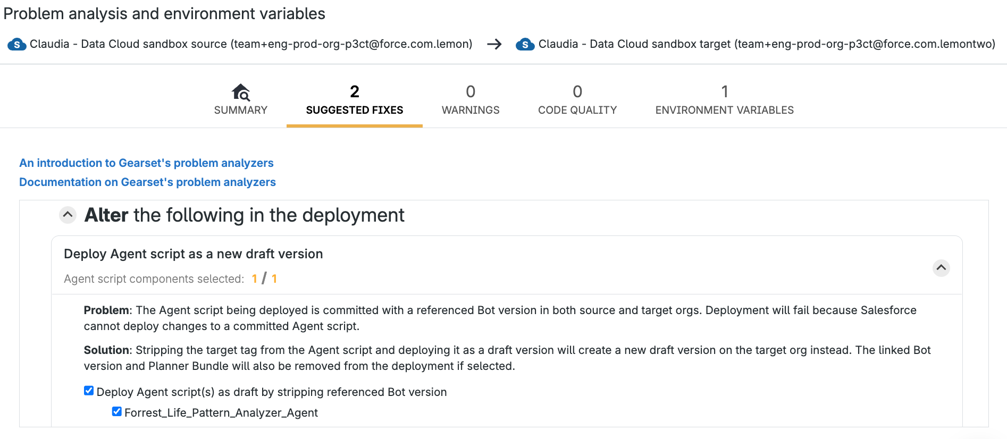The width and height of the screenshot is (1007, 439).
Task: Open introduction to Gearset's problem analyzers link
Action: 146,163
